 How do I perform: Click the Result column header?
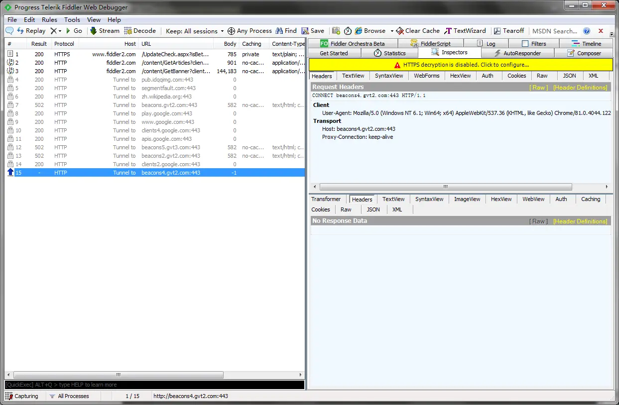click(39, 44)
